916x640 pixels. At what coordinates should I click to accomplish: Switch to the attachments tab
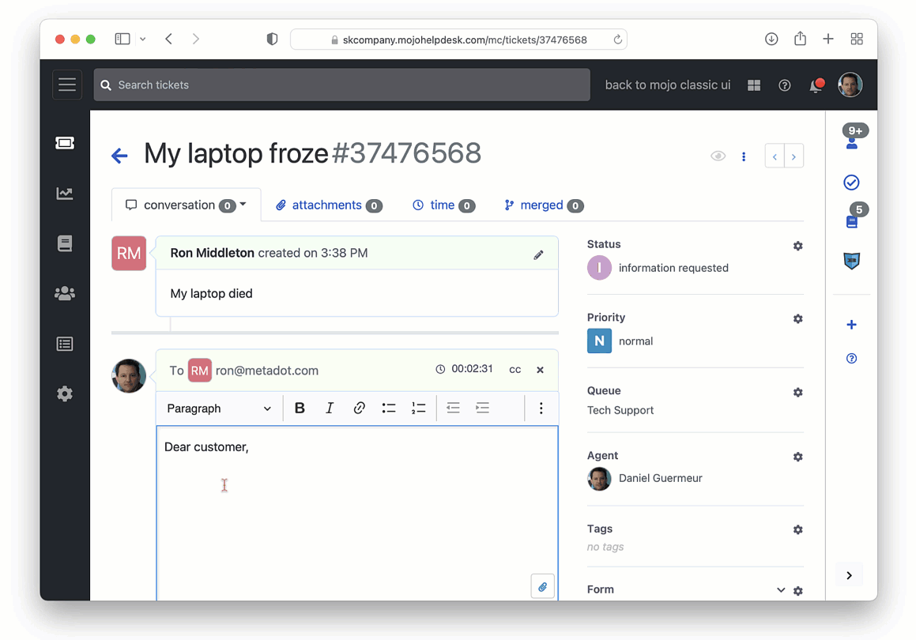tap(328, 205)
